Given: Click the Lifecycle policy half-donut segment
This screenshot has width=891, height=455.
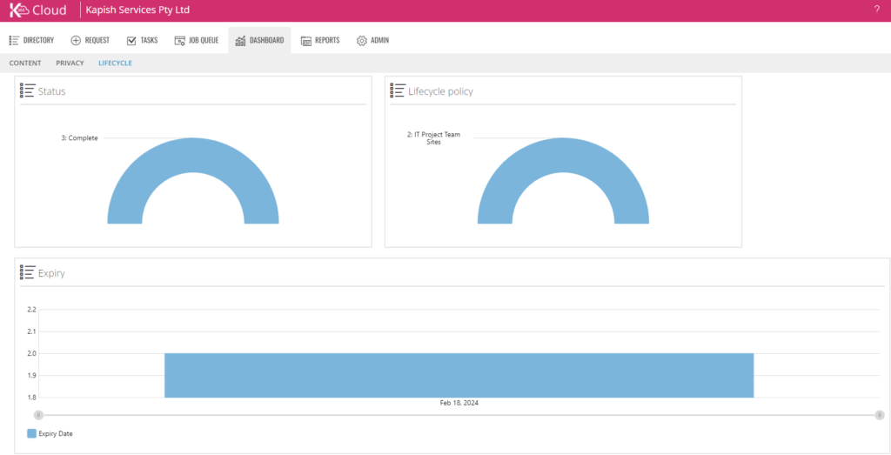Looking at the screenshot, I should click(x=563, y=155).
